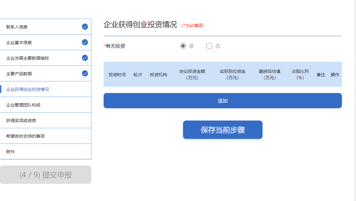Go to 希望政府支持的事项 step

[x=25, y=136]
